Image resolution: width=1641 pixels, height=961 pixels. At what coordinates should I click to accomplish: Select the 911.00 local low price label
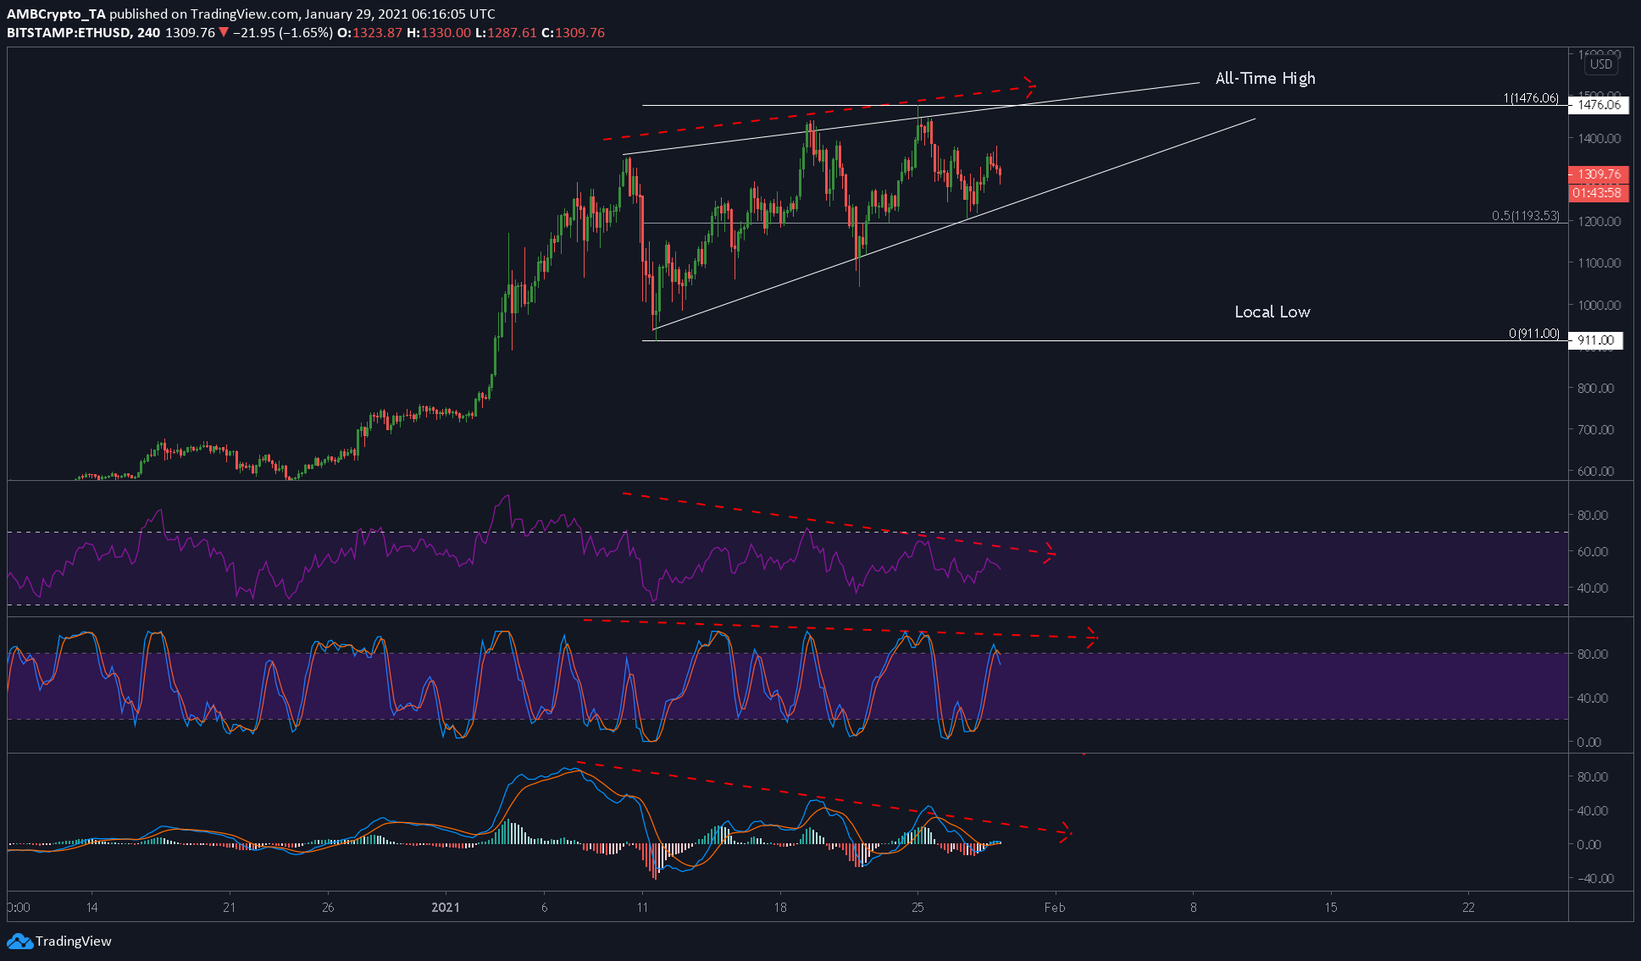pyautogui.click(x=1596, y=340)
